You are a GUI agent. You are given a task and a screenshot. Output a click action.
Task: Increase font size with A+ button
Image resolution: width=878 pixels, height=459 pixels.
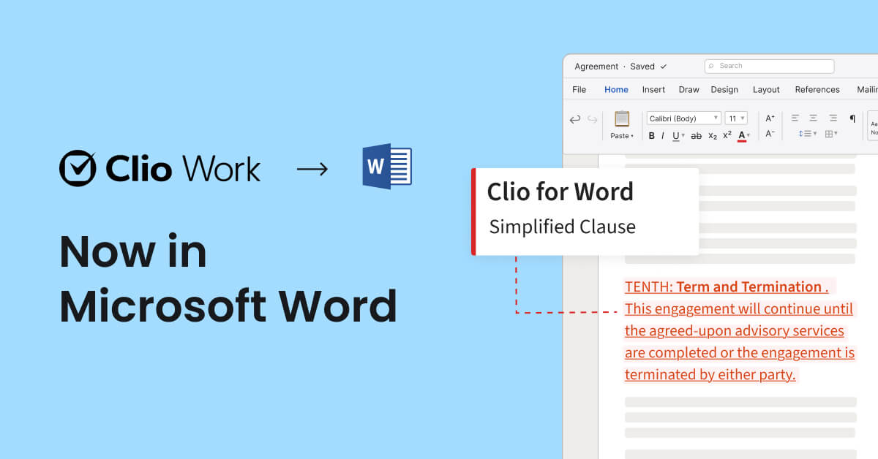(770, 118)
